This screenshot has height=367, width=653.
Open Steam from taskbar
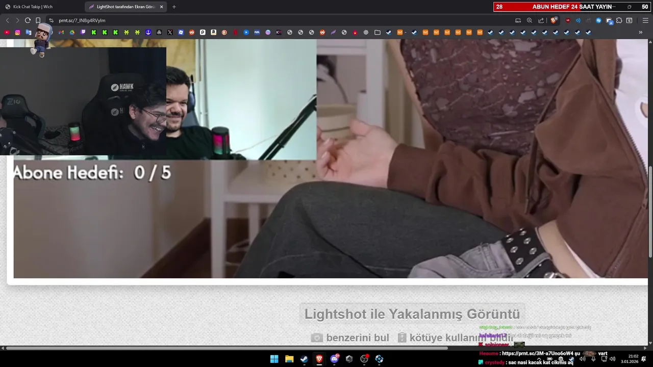tap(304, 359)
